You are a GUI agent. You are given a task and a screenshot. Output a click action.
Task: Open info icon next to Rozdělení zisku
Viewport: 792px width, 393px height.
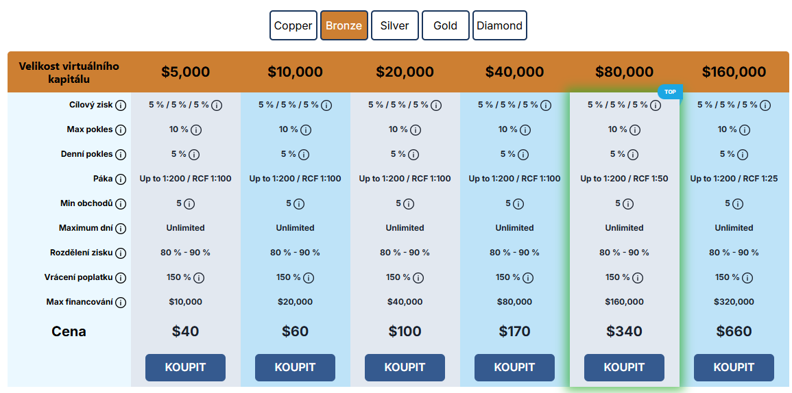point(121,253)
